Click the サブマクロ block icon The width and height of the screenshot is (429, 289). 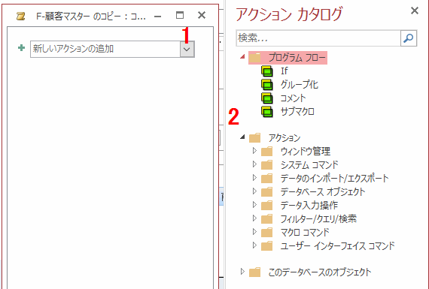[x=267, y=112]
